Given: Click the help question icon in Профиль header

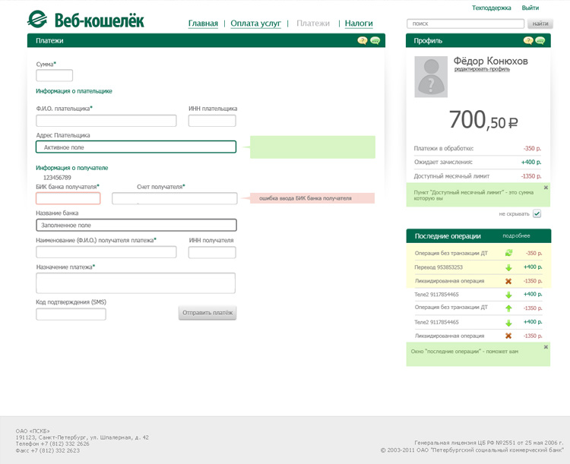Looking at the screenshot, I should point(528,40).
